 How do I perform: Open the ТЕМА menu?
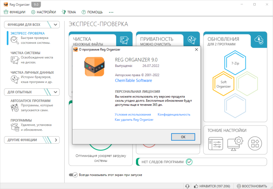point(69,12)
